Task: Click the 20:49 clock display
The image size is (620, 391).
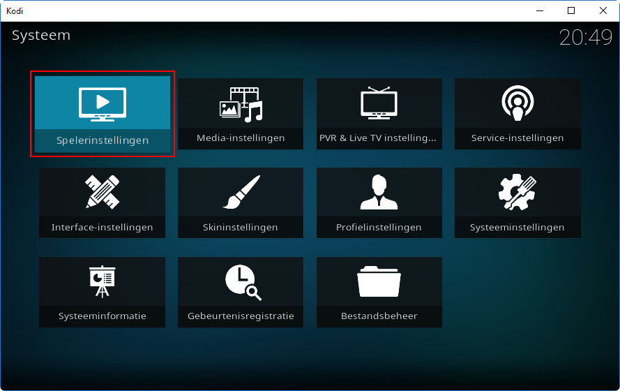Action: tap(586, 38)
